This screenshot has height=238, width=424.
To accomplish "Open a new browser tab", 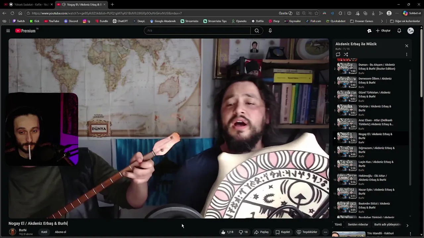I will (112, 4).
